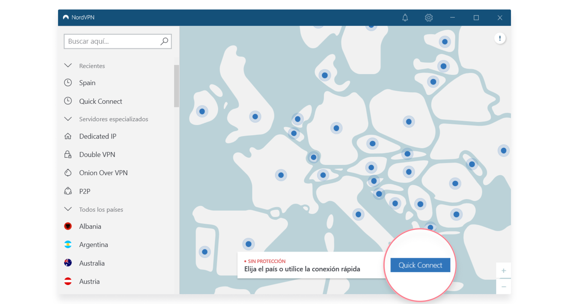Click the NordVPN logo in title bar
The height and width of the screenshot is (304, 569).
66,17
